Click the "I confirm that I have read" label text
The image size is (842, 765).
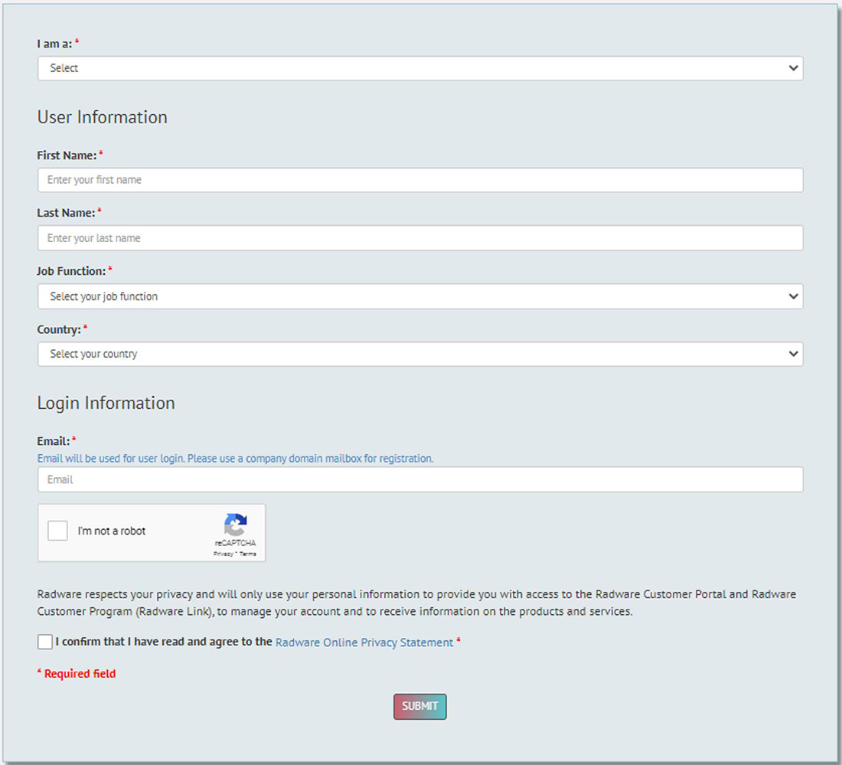click(164, 642)
